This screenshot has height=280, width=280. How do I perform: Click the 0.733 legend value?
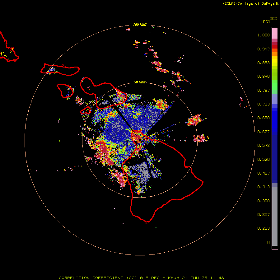pyautogui.click(x=264, y=104)
